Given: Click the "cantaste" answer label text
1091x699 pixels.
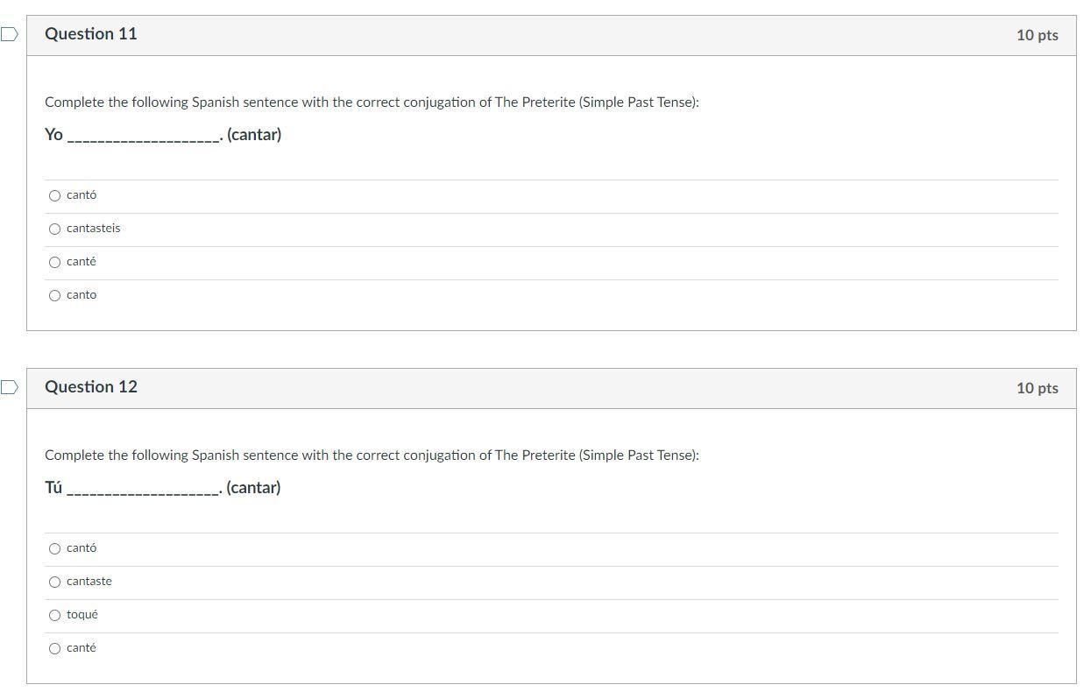Looking at the screenshot, I should pos(89,581).
